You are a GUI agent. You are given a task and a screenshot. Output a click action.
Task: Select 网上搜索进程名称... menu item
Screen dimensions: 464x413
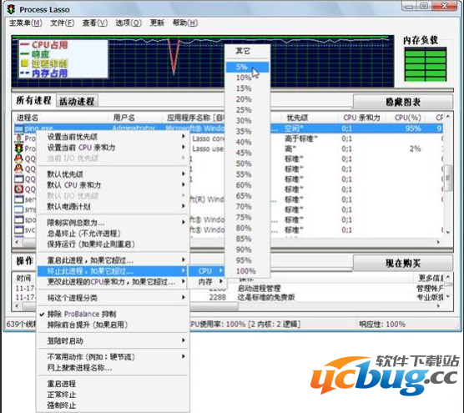(x=113, y=368)
